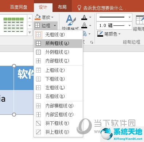Click the 底纹 shading paint bucket icon
The width and height of the screenshot is (144, 142).
click(38, 17)
